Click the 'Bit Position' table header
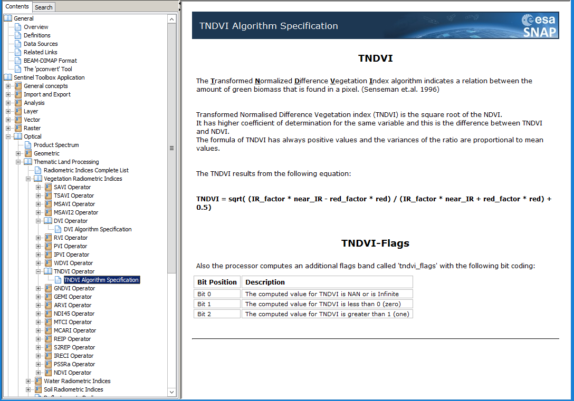 (217, 282)
